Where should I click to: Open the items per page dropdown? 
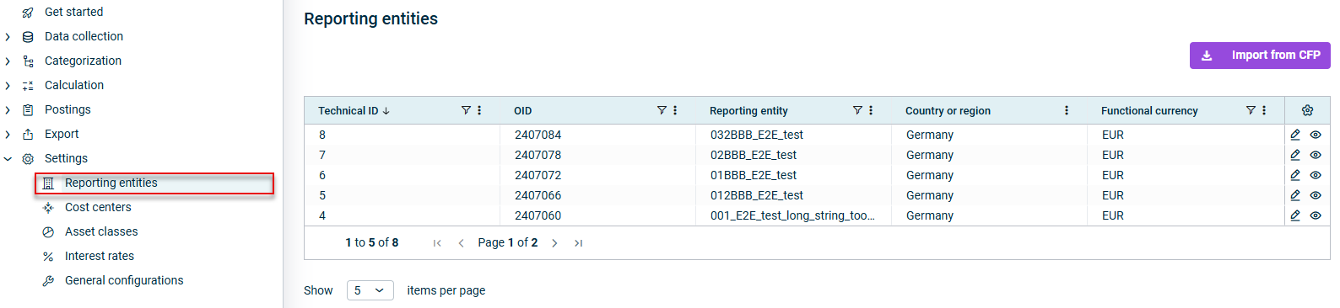pyautogui.click(x=370, y=290)
